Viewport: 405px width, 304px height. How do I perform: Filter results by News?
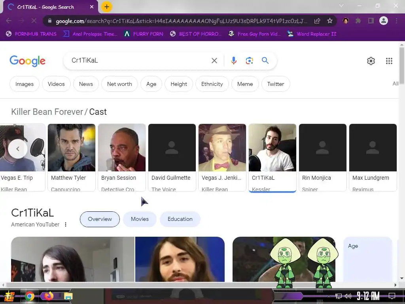tap(86, 84)
